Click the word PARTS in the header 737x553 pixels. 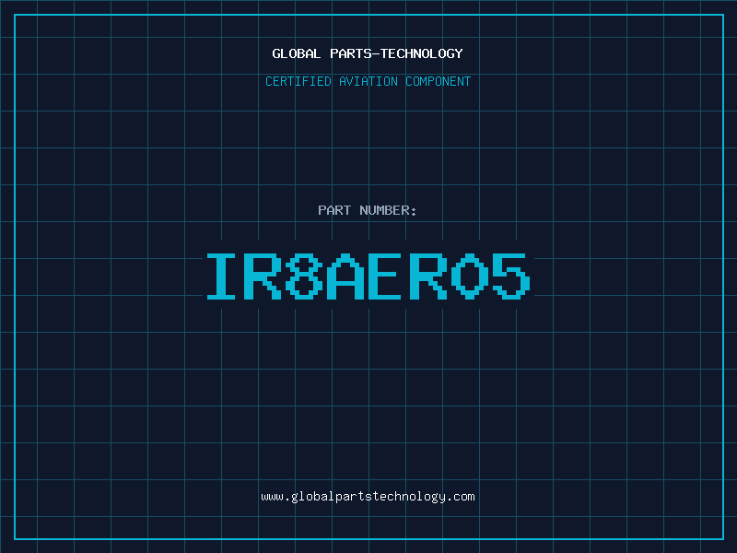[x=350, y=53]
